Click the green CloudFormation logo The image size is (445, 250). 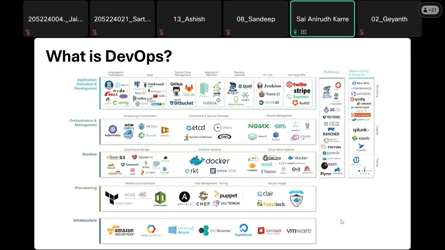160,199
